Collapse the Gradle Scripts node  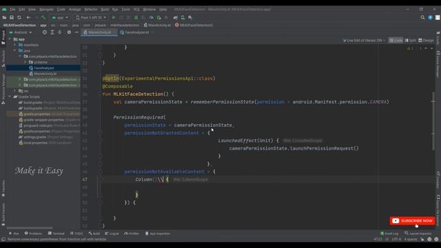[10, 96]
